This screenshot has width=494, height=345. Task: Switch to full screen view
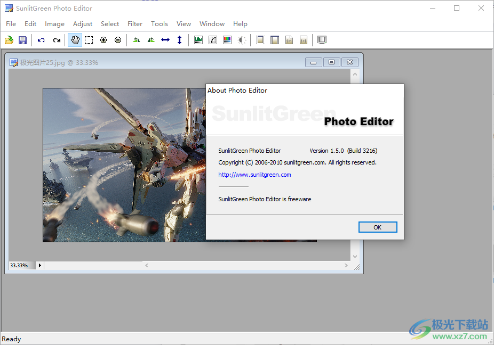(322, 40)
